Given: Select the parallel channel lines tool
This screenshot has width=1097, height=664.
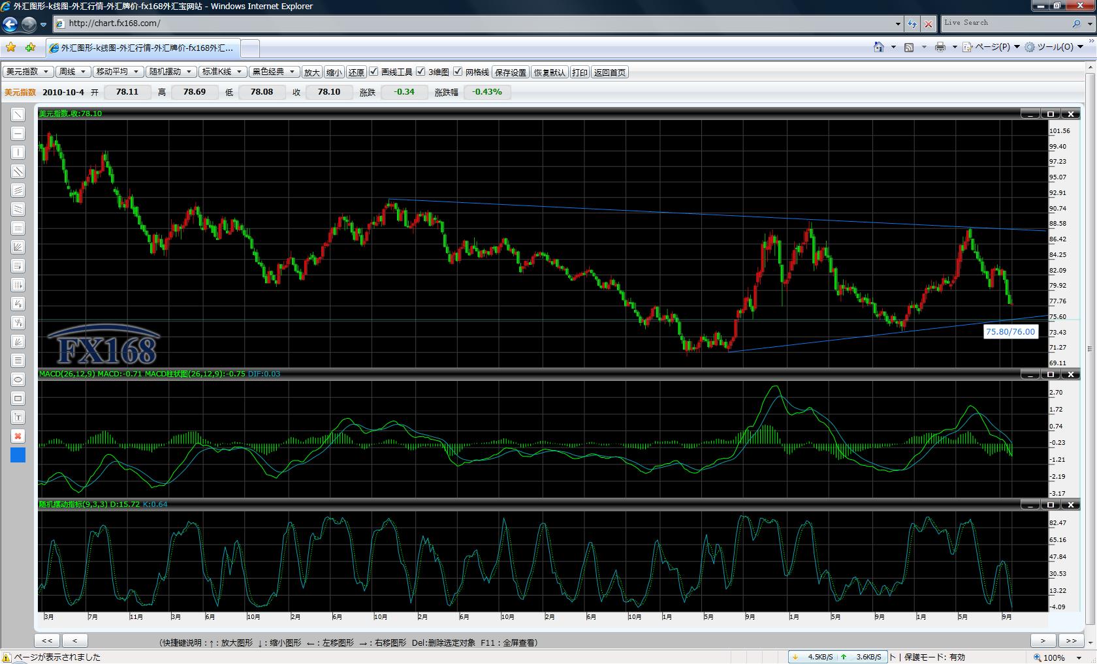Looking at the screenshot, I should (18, 172).
